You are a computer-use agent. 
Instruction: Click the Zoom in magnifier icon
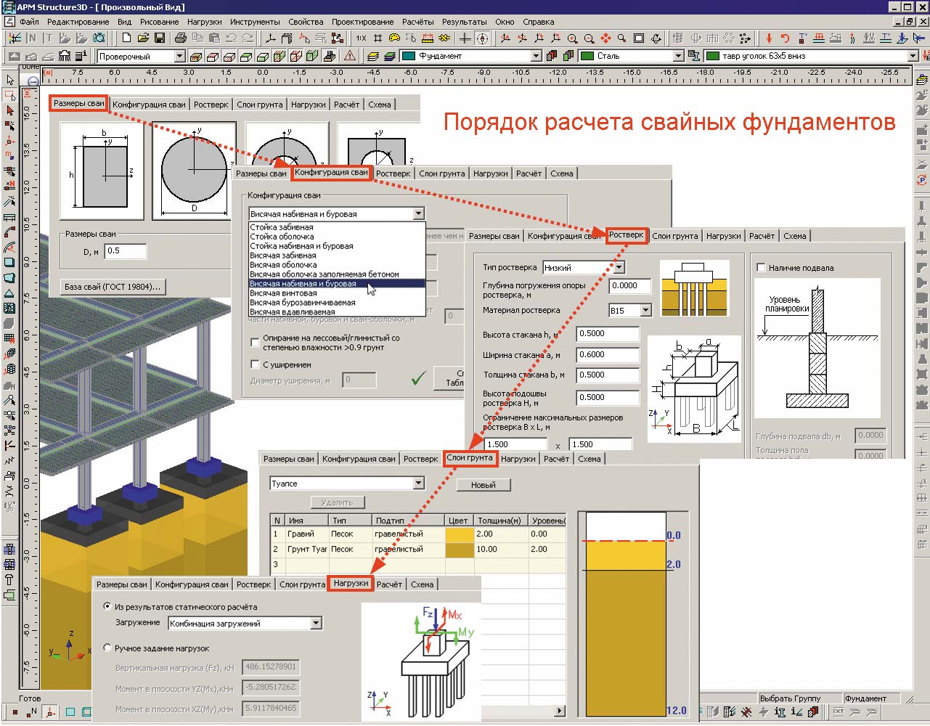[x=573, y=38]
